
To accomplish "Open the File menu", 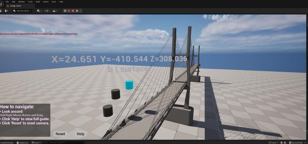I will 7,2.
